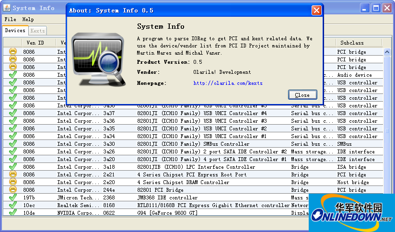Click the smiley icon for 82801 PCI Bridge row
This screenshot has width=395, height=232.
click(x=13, y=190)
